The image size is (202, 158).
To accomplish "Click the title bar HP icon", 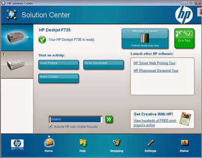I will 3,3.
